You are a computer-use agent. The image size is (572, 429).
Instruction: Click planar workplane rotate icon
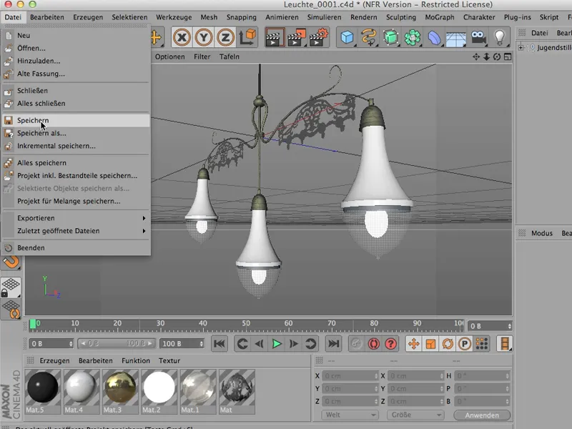coord(11,310)
